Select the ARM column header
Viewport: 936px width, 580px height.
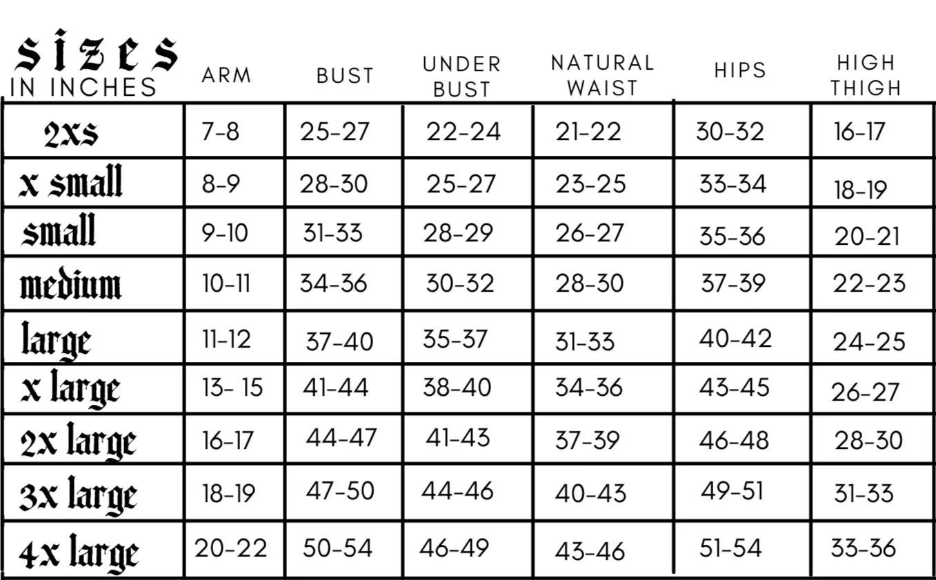(x=227, y=76)
